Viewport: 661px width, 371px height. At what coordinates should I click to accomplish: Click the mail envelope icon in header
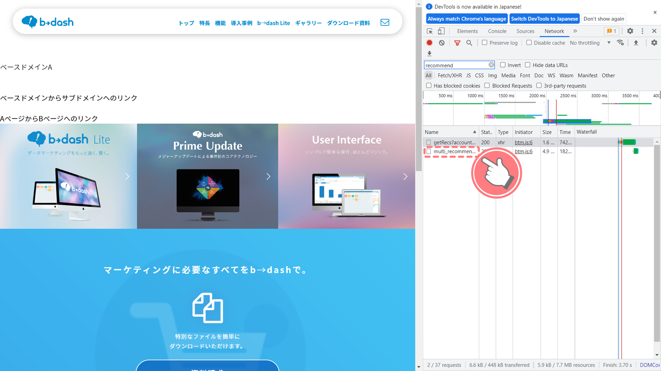click(385, 22)
